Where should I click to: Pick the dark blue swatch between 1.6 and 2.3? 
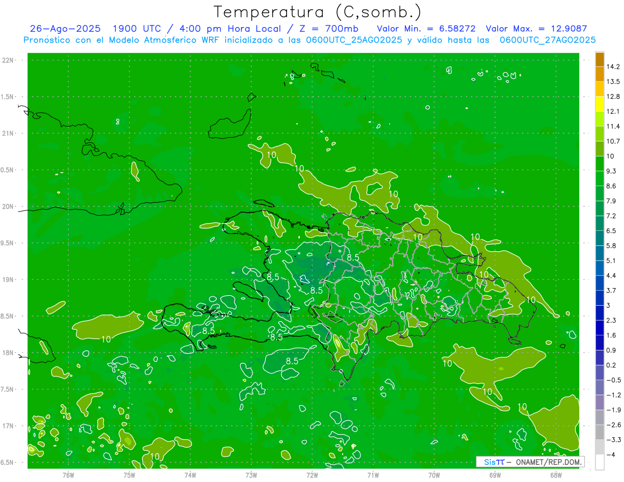(600, 328)
